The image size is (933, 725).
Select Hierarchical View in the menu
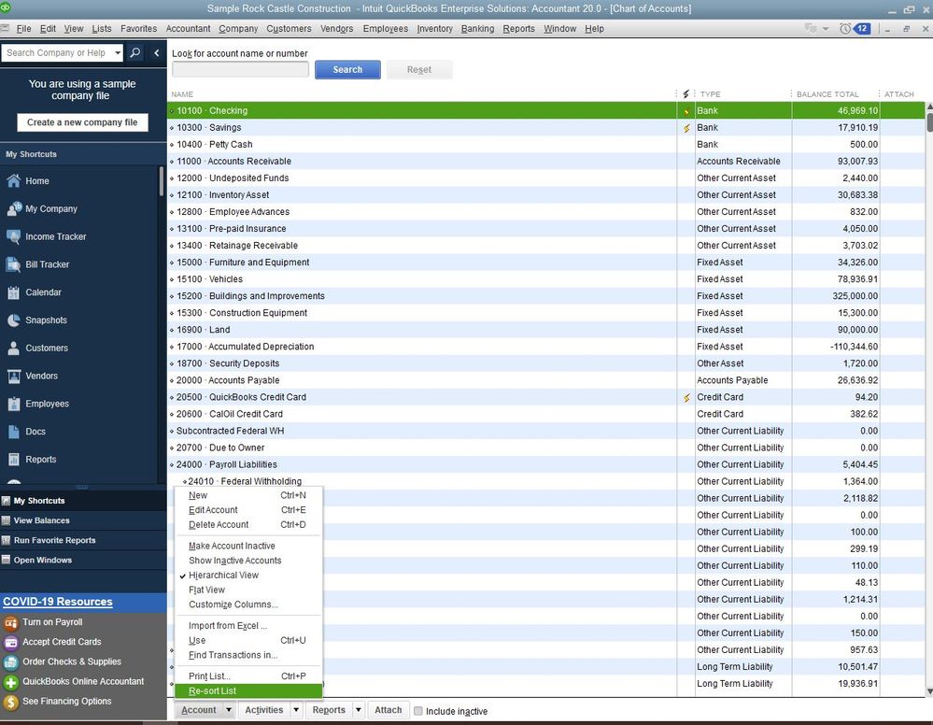point(223,575)
